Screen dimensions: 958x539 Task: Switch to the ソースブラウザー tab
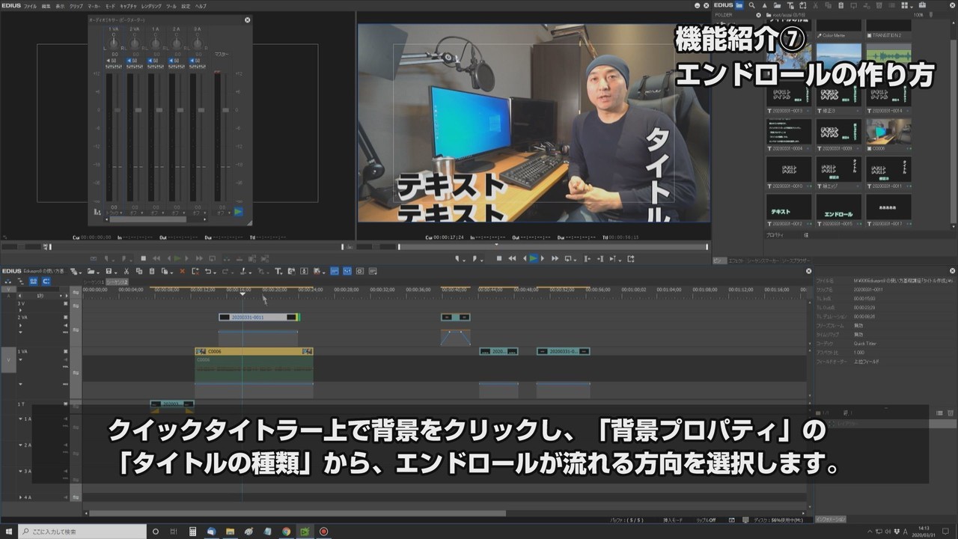tap(796, 261)
